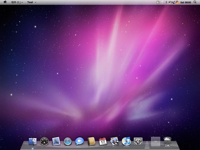The height and width of the screenshot is (150, 200).
Task: Open the 程序 (D) menu
Action: [x=17, y=2]
